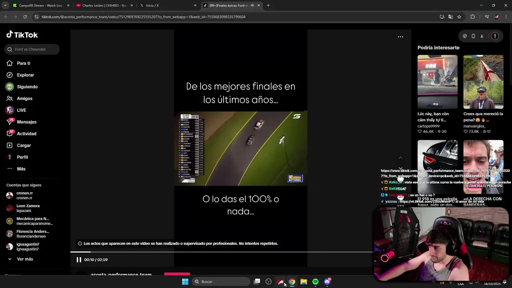This screenshot has height=288, width=512.
Task: Open File Explorer from taskbar
Action: click(x=304, y=282)
